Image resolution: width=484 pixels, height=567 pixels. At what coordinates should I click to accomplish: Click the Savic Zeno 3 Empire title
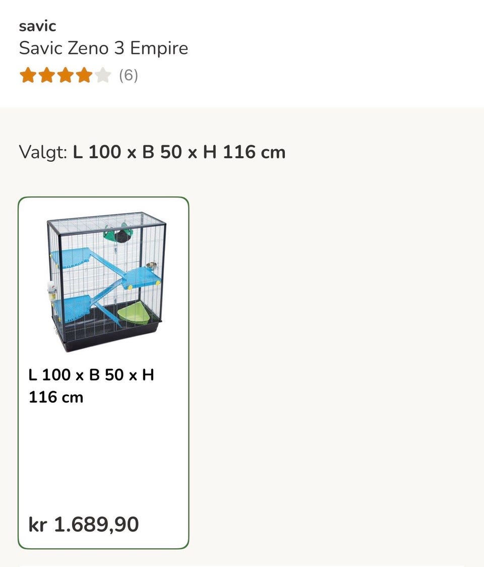[103, 48]
